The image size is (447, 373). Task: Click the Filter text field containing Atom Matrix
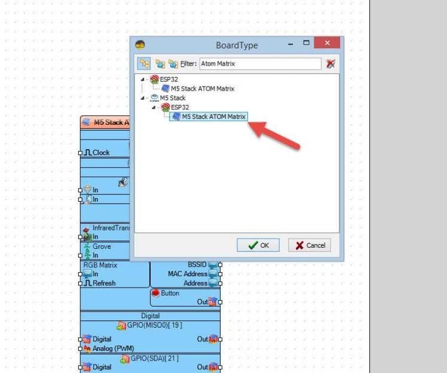click(x=261, y=63)
